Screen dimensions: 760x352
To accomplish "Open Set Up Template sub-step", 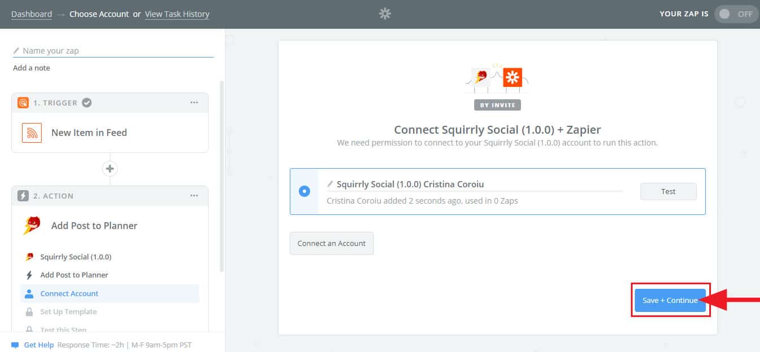I will tap(68, 311).
